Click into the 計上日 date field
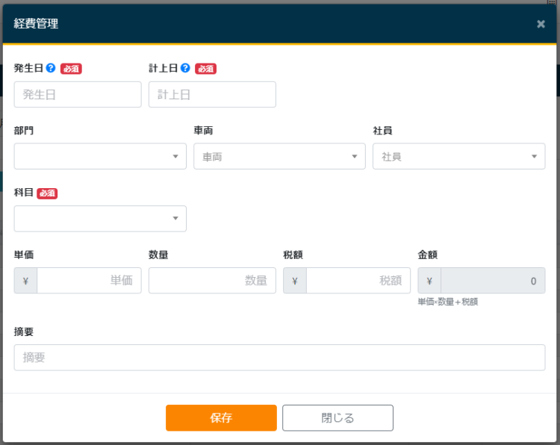 pos(212,95)
